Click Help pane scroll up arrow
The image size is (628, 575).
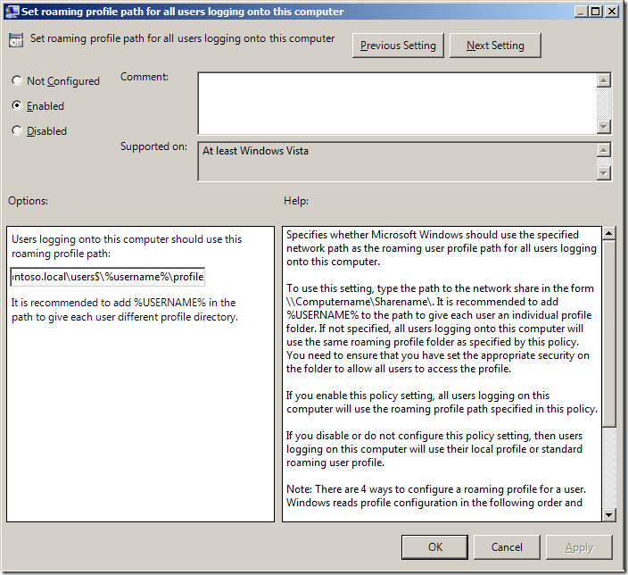click(x=608, y=234)
